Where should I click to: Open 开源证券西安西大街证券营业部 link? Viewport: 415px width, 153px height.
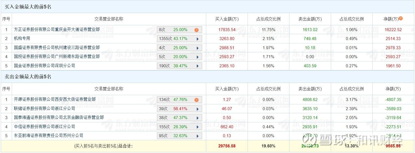pyautogui.click(x=55, y=99)
